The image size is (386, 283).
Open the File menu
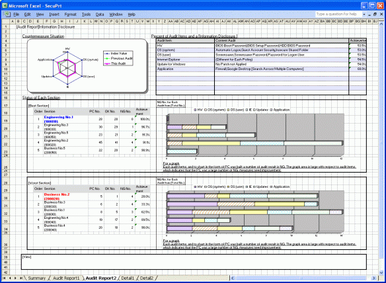(x=17, y=15)
